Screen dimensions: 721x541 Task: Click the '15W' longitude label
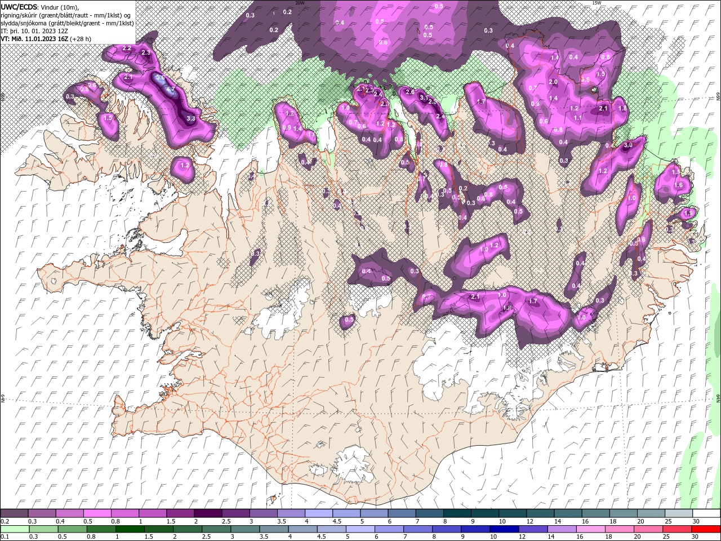tap(597, 3)
